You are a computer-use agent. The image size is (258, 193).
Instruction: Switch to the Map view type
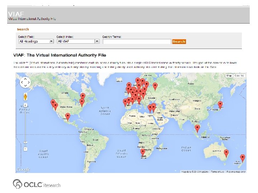point(229,76)
